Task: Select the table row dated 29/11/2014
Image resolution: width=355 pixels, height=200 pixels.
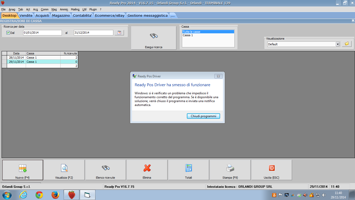Action: 40,62
